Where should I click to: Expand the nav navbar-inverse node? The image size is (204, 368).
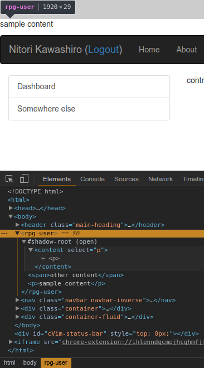17,300
